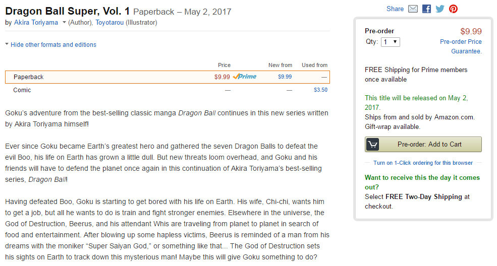Click the Share label text

pos(395,9)
